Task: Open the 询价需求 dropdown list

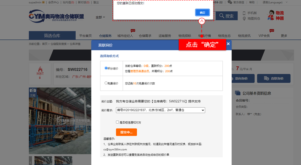Action: (x=160, y=110)
